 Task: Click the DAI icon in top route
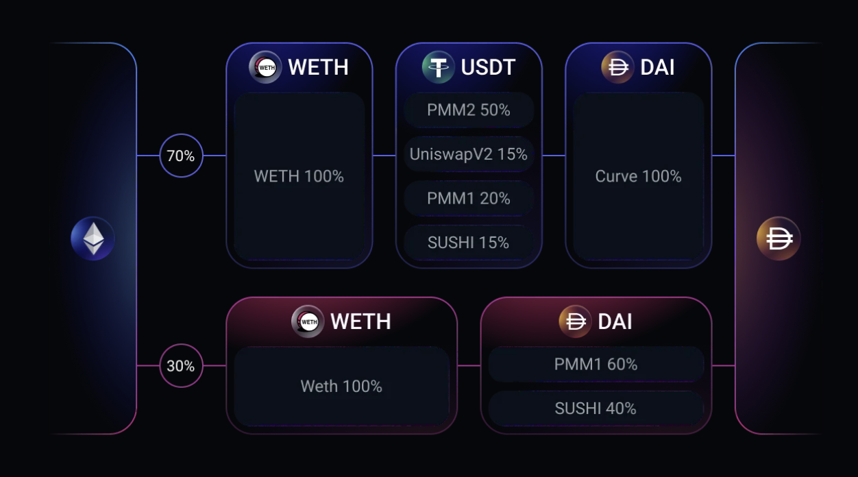(617, 67)
